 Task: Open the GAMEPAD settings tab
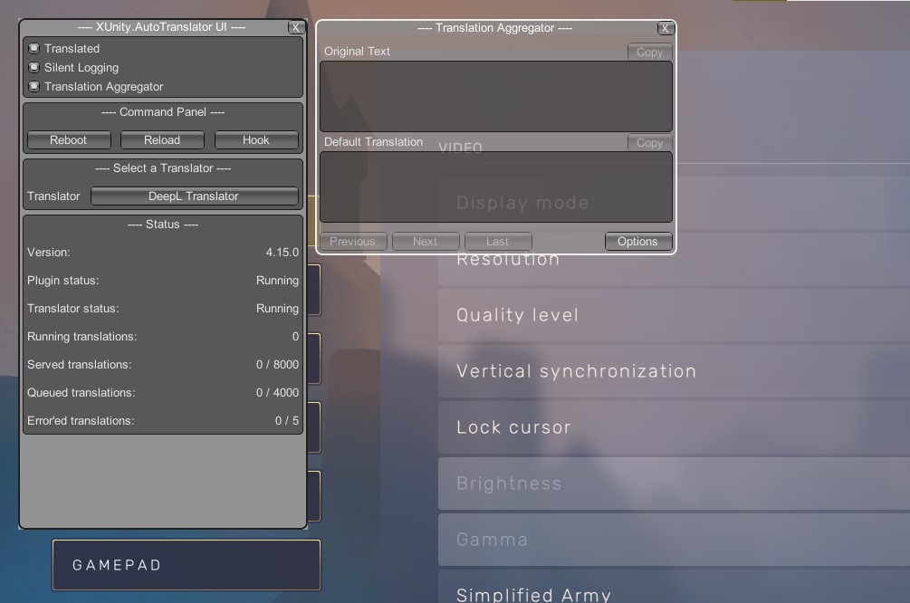coord(187,565)
